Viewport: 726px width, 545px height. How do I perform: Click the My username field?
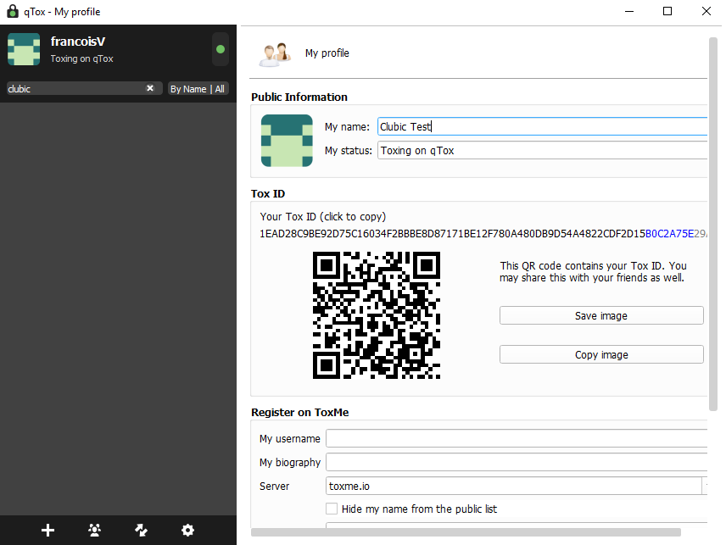(x=517, y=438)
